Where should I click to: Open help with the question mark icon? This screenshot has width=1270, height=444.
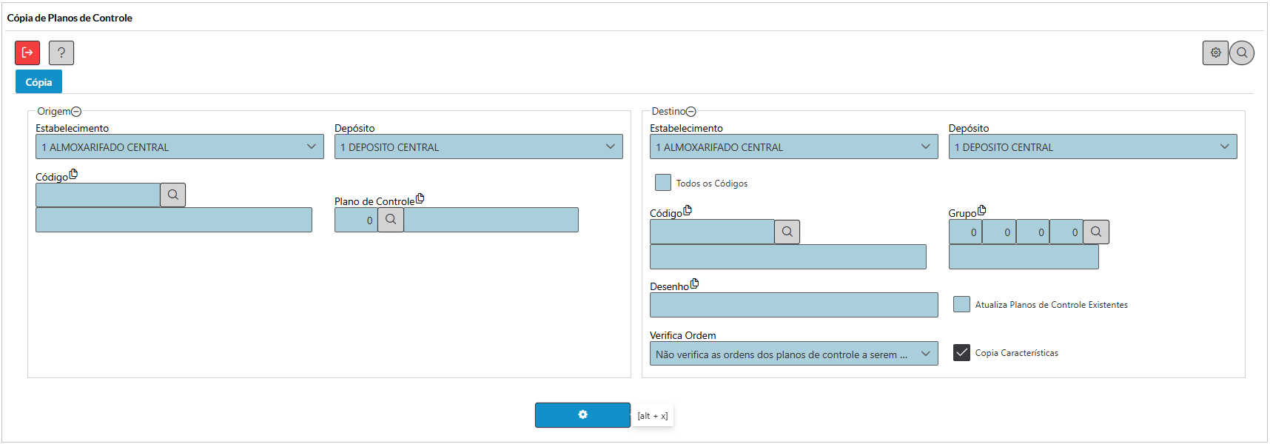click(61, 53)
